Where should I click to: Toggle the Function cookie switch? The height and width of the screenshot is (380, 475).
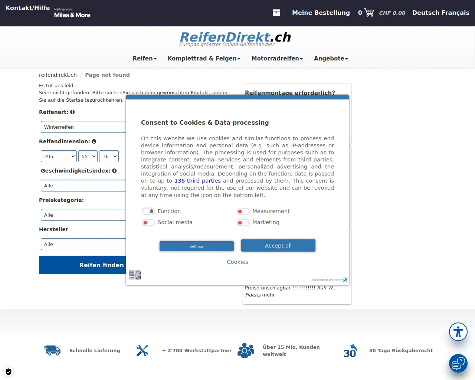148,211
